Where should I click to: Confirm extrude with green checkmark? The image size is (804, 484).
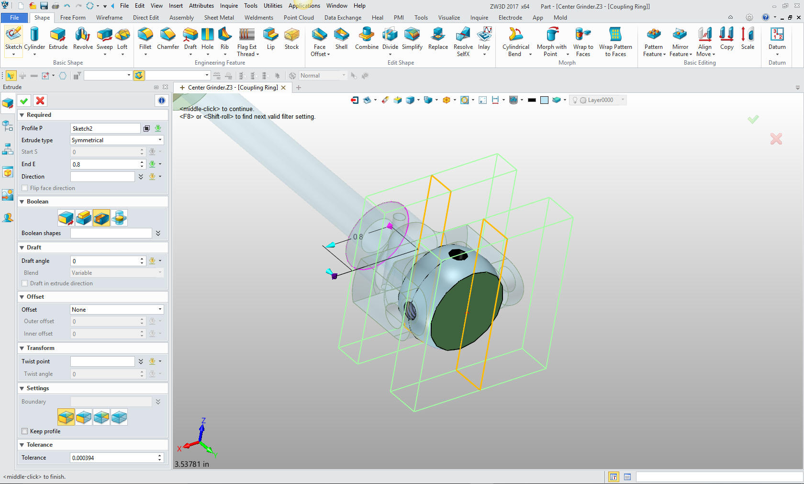coord(24,101)
